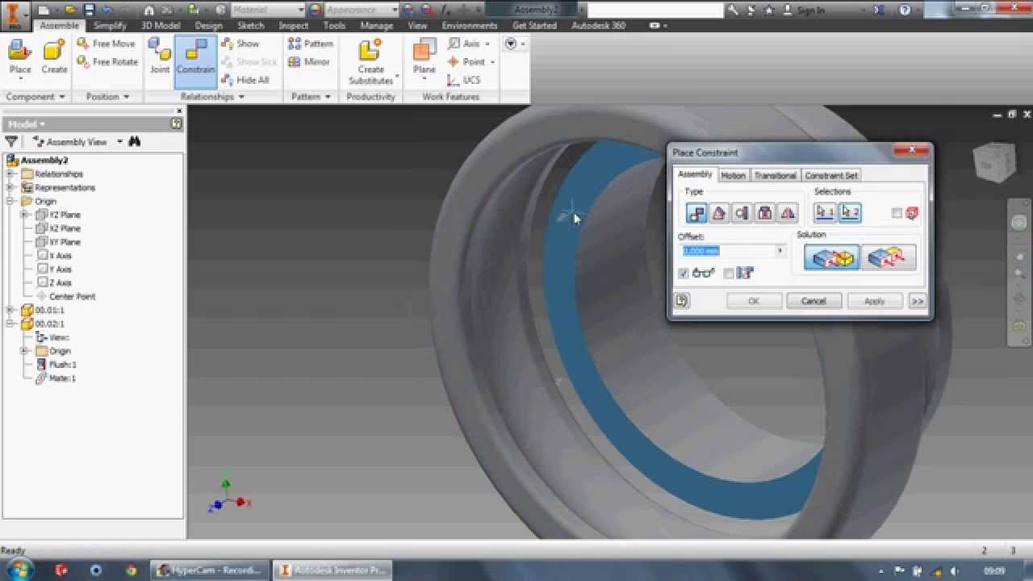This screenshot has height=581, width=1033.
Task: Click the Apply button
Action: coord(874,301)
